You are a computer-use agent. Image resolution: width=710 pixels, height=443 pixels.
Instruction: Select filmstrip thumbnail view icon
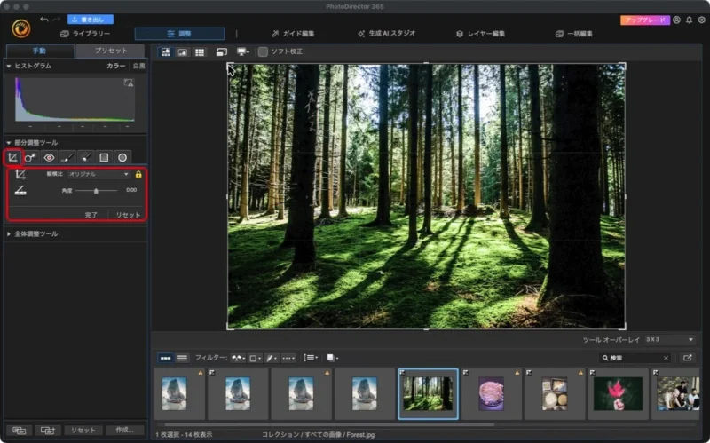165,359
